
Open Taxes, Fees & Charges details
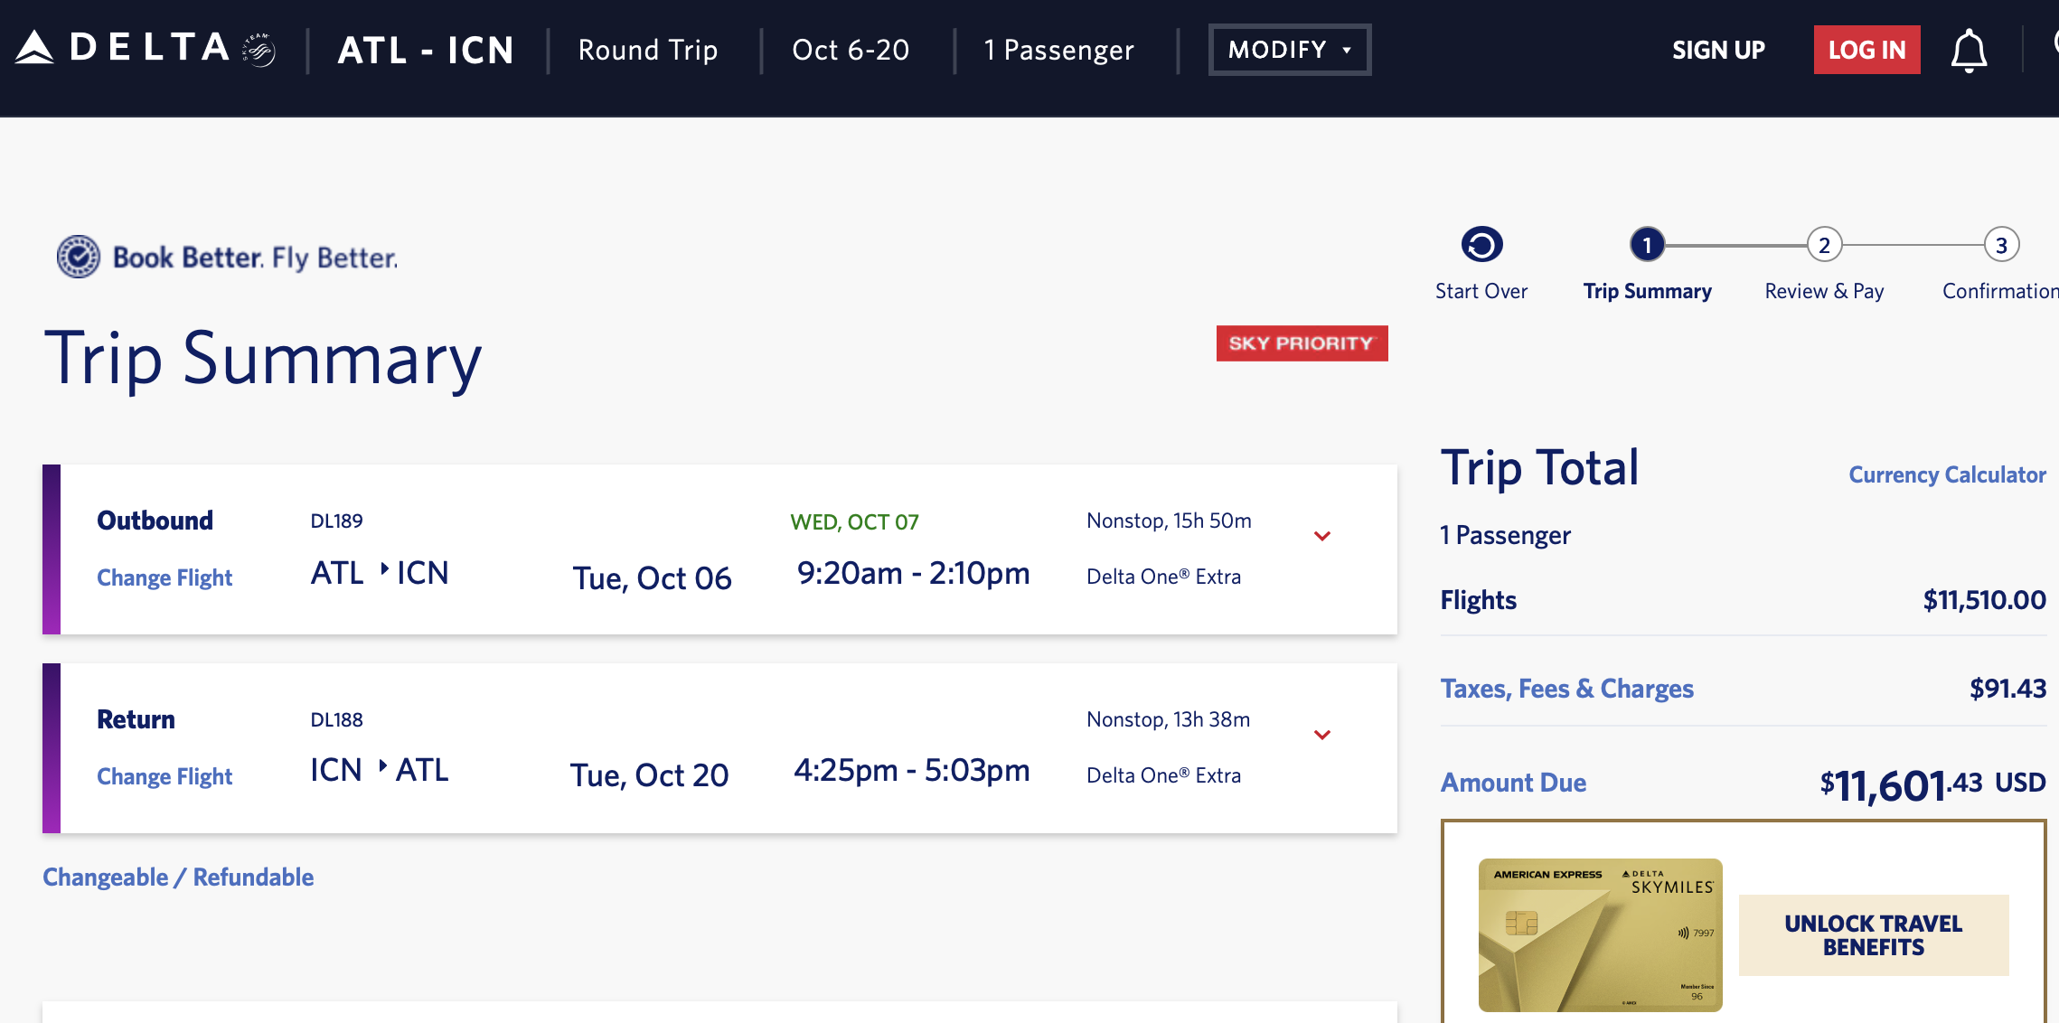(x=1566, y=690)
